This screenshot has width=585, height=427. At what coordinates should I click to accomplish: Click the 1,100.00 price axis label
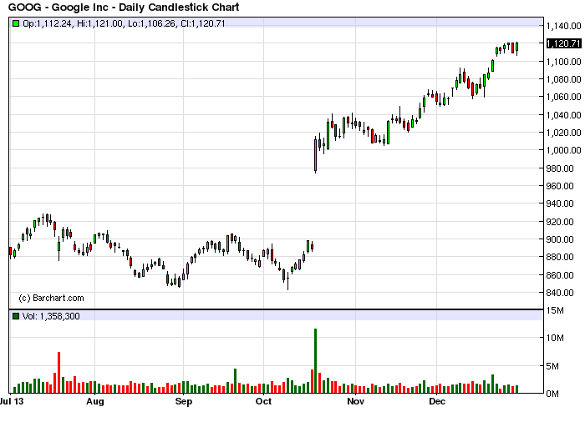tap(563, 62)
